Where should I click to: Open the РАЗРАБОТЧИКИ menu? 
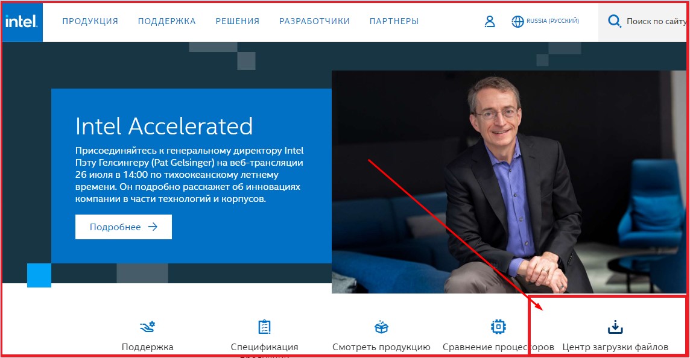[x=315, y=21]
